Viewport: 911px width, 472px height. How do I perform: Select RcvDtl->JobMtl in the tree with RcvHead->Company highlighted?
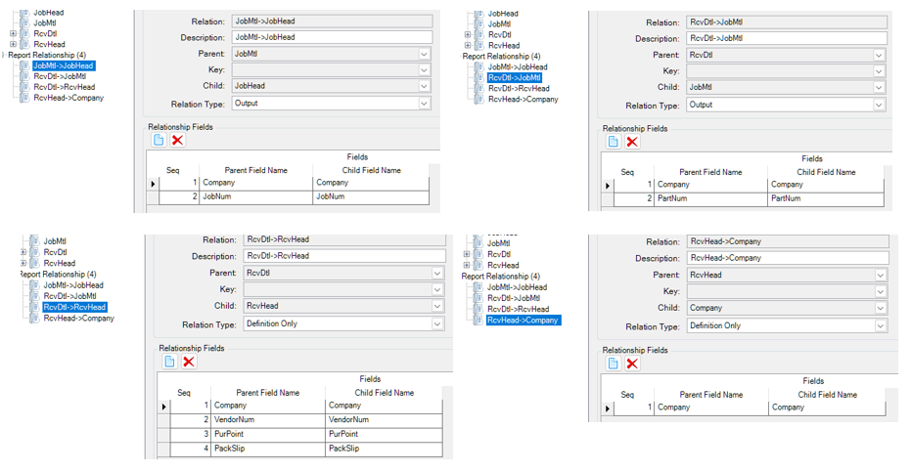514,298
